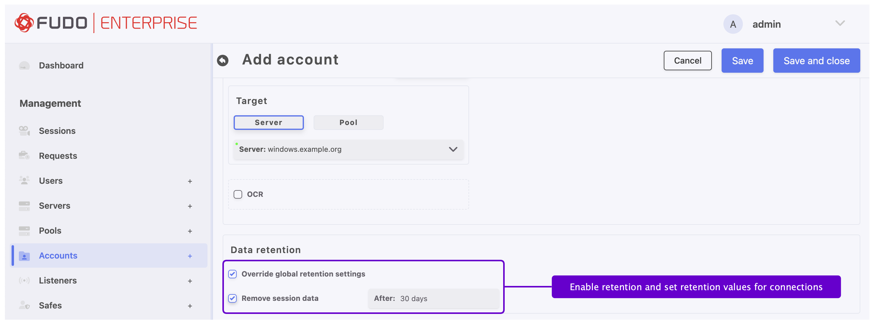Click the Sessions camera icon
This screenshot has width=874, height=327.
(x=24, y=130)
